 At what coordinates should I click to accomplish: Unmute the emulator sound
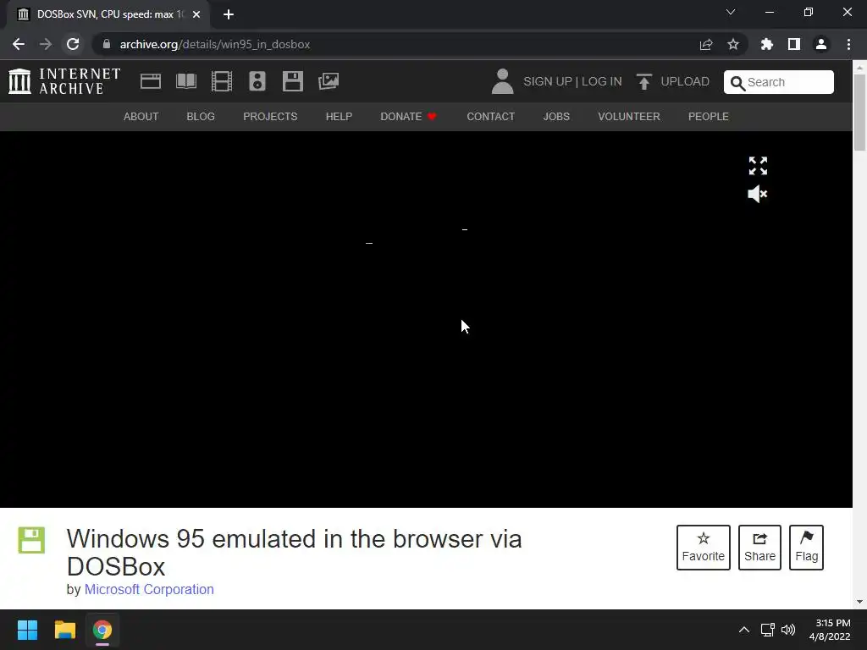[758, 194]
